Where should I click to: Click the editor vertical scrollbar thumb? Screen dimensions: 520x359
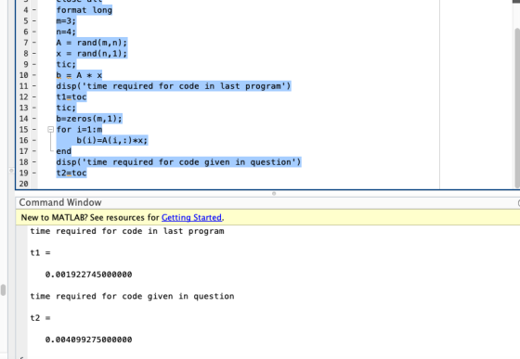coord(517,108)
